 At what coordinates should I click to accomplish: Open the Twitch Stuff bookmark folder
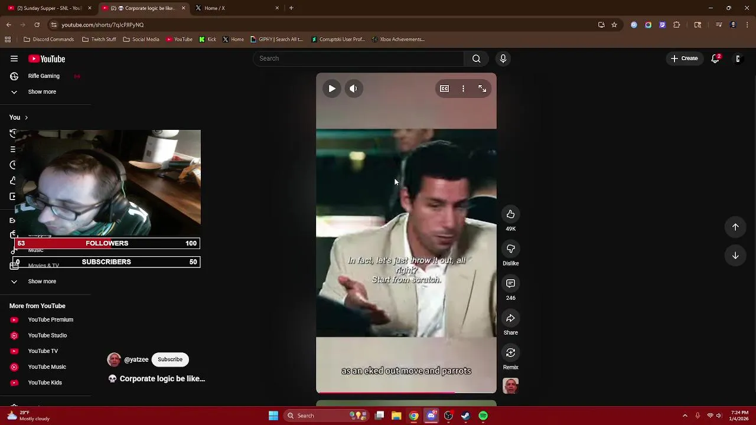coord(99,40)
